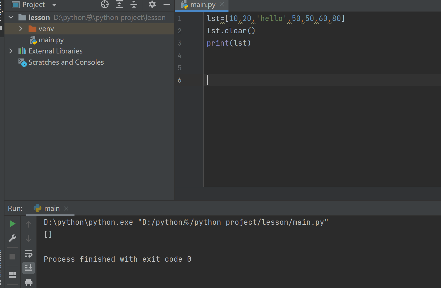The height and width of the screenshot is (288, 441).
Task: Click the Select Opened File locate icon
Action: tap(105, 4)
